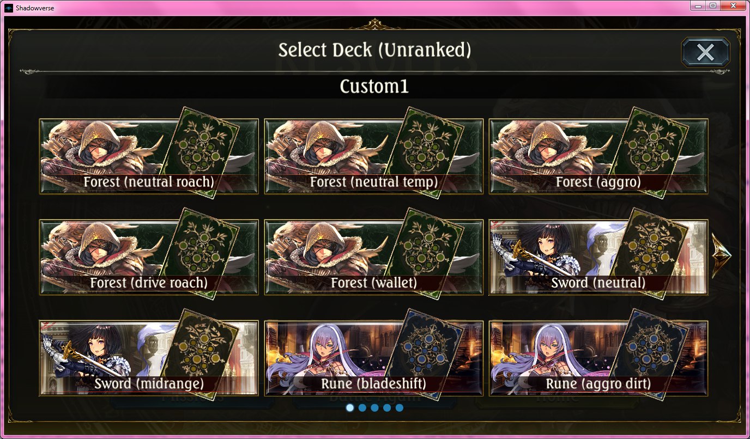Select the Forest (neutral roach) deck
Viewport: 750px width, 439px height.
pos(149,156)
